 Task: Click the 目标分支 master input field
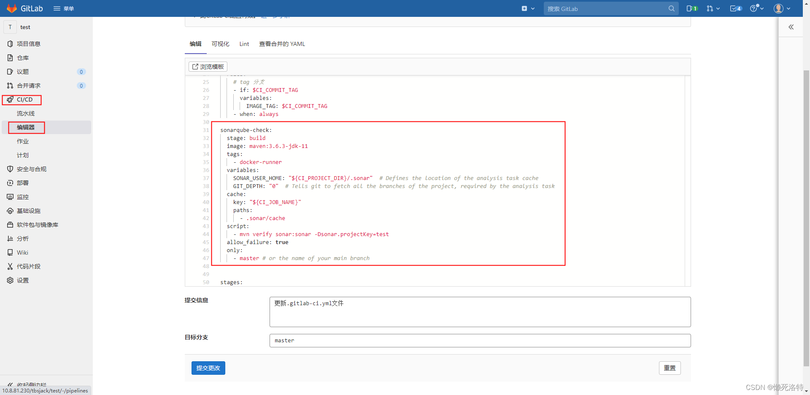coord(480,341)
